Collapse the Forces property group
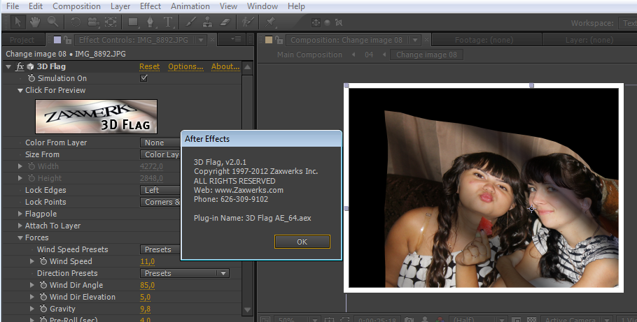The height and width of the screenshot is (322, 637). point(20,237)
